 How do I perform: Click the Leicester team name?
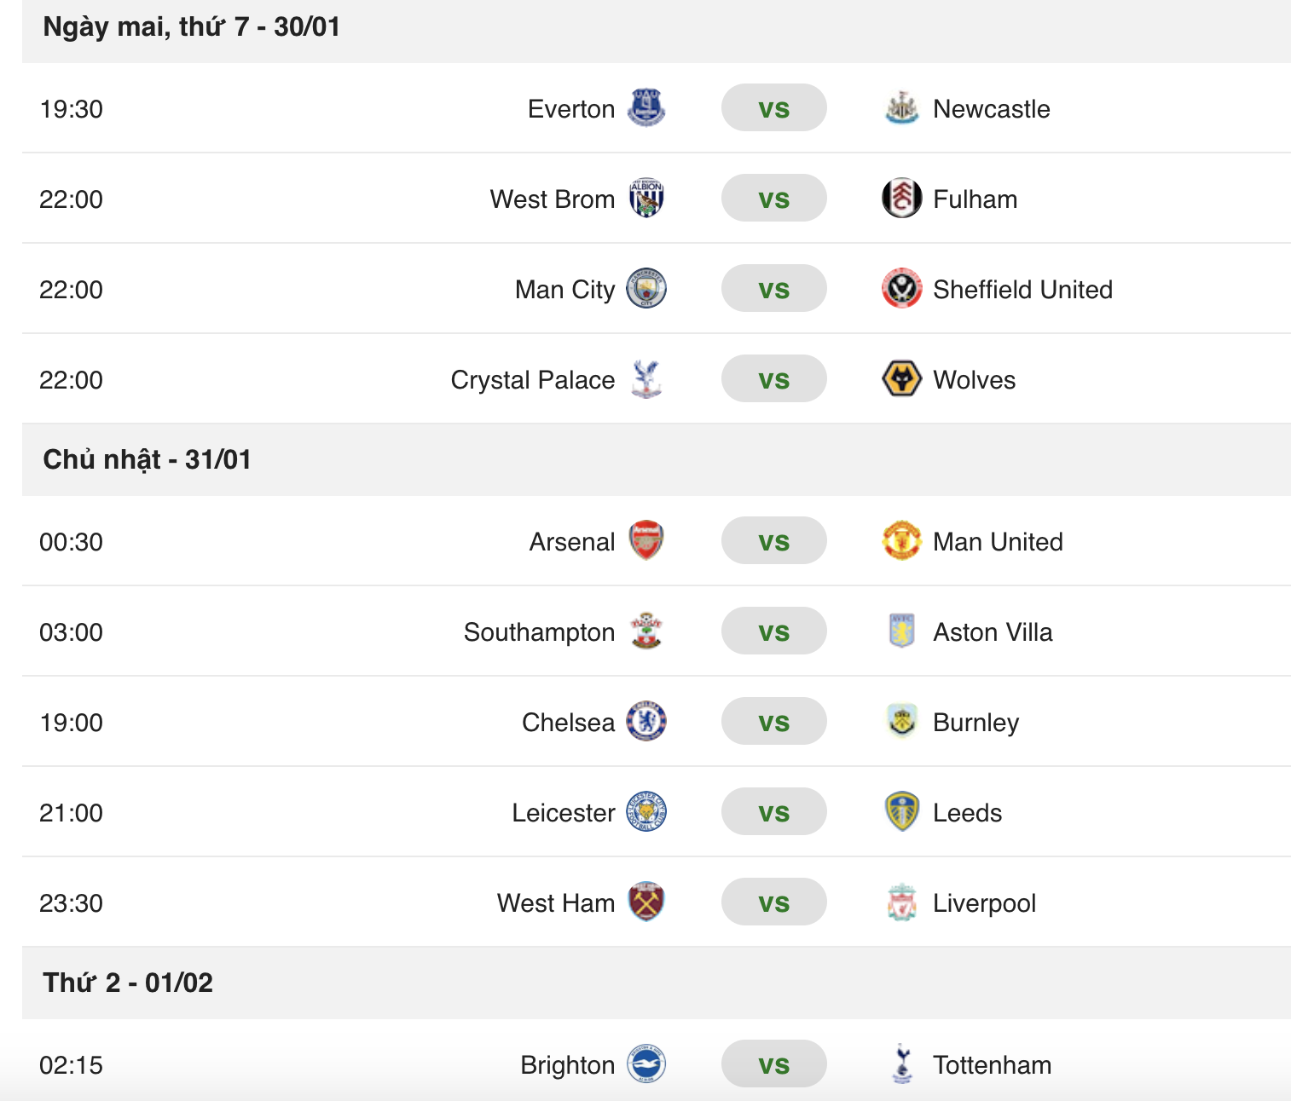(563, 812)
